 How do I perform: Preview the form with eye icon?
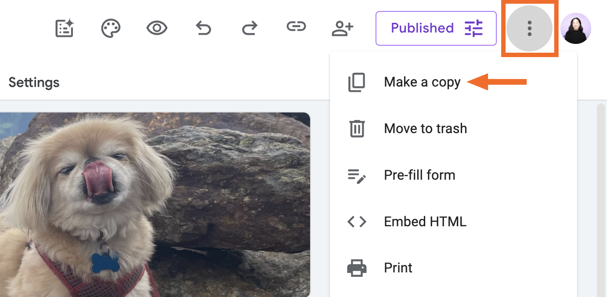pyautogui.click(x=157, y=29)
